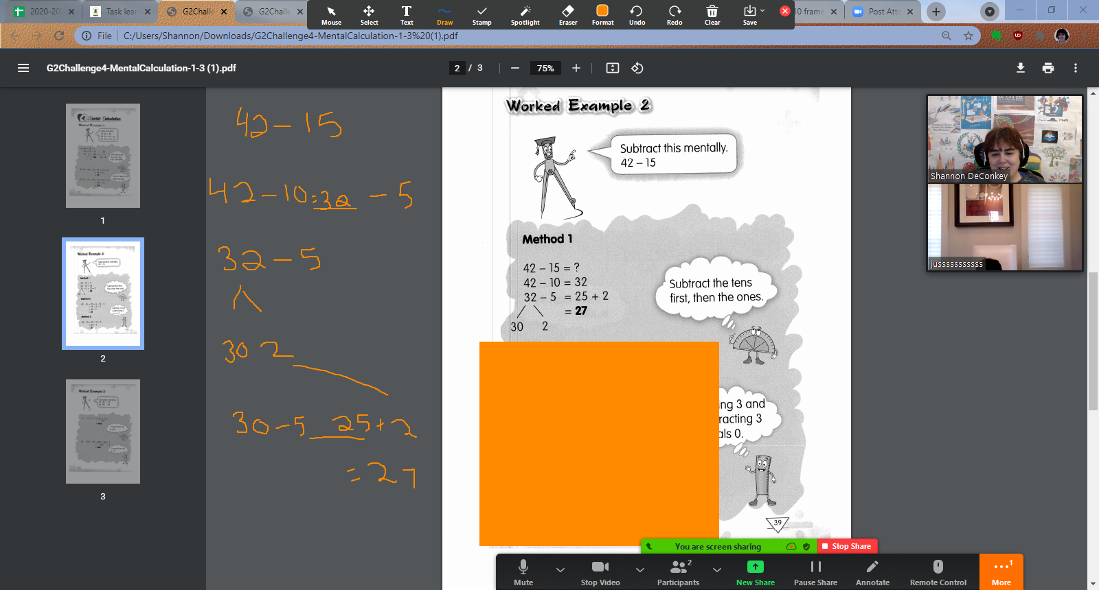Screen dimensions: 1099x590
Task: Toggle the Annotate toolbar
Action: point(872,572)
